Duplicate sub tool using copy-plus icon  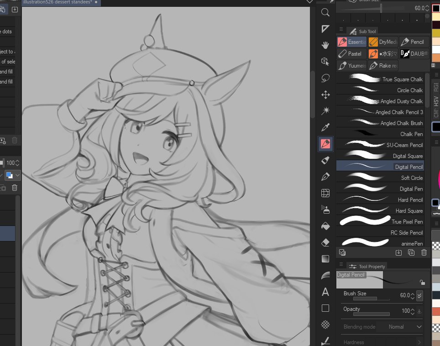tap(411, 252)
